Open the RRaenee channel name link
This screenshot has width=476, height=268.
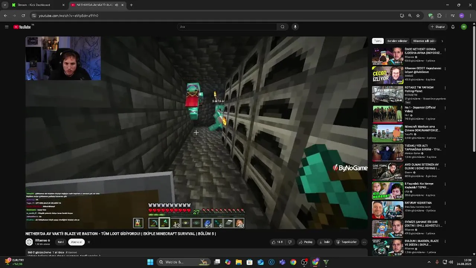(x=41, y=240)
